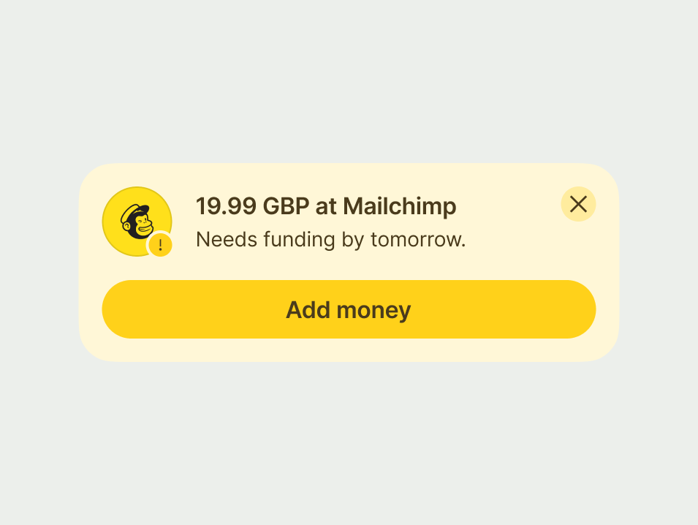Click the wide yellow Add money pill
The height and width of the screenshot is (525, 698).
(x=349, y=309)
